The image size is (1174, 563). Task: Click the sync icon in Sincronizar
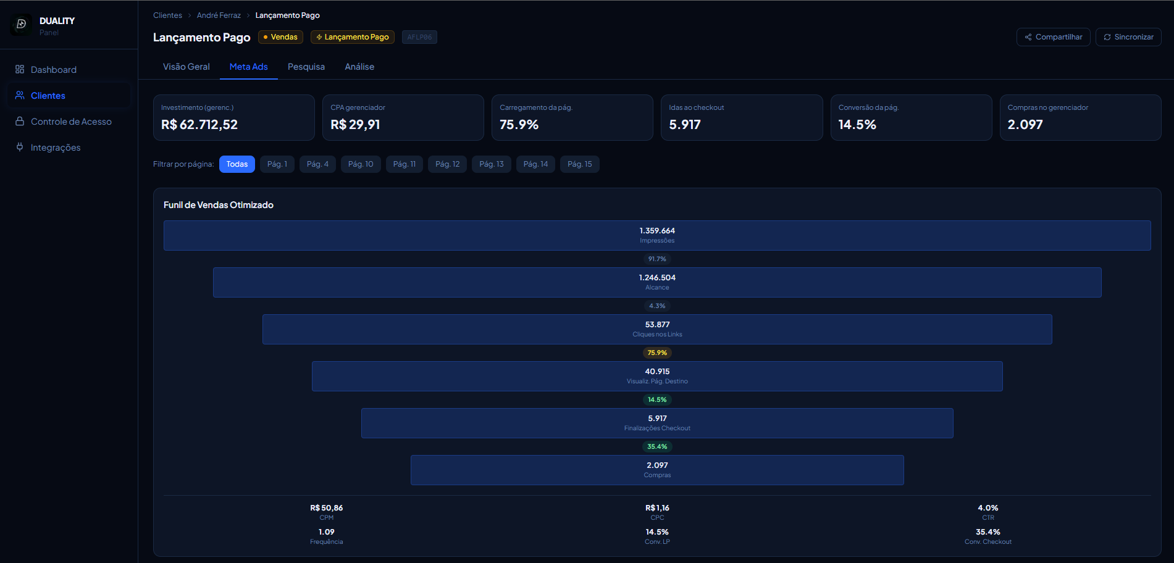point(1107,37)
